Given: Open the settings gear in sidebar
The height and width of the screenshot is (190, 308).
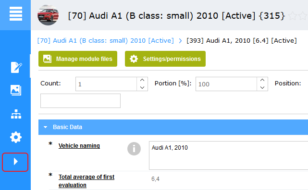Looking at the screenshot, I should pos(16,137).
